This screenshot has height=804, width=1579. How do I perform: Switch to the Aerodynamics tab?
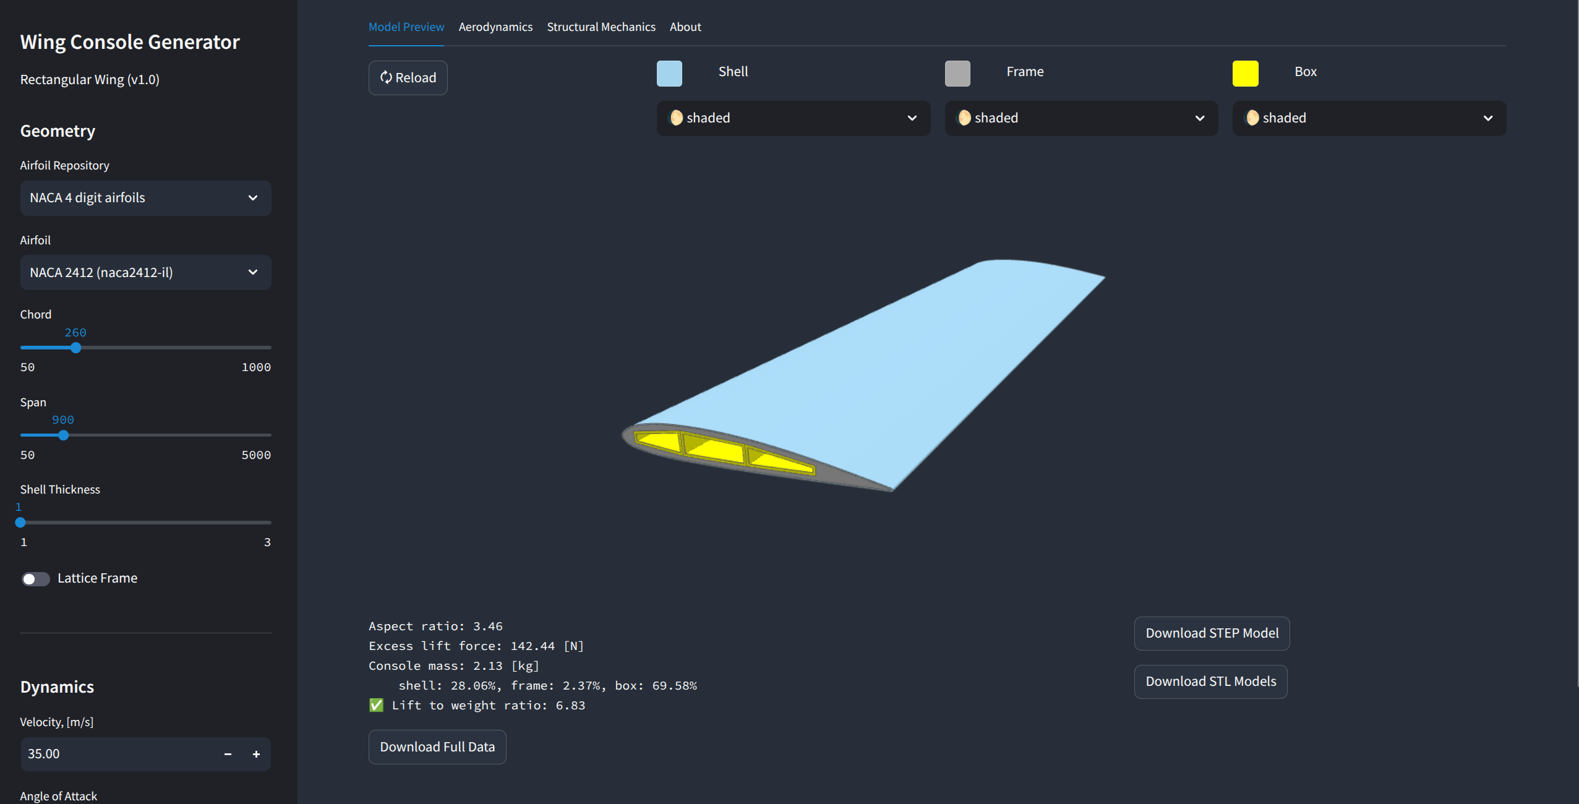pyautogui.click(x=495, y=27)
